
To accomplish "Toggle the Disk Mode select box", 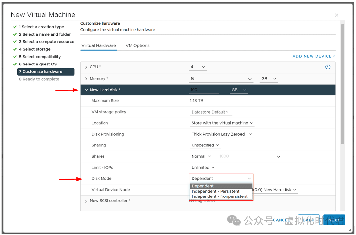I will point(221,179).
